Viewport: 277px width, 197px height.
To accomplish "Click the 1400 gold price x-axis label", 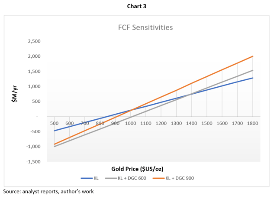I will click(x=191, y=123).
